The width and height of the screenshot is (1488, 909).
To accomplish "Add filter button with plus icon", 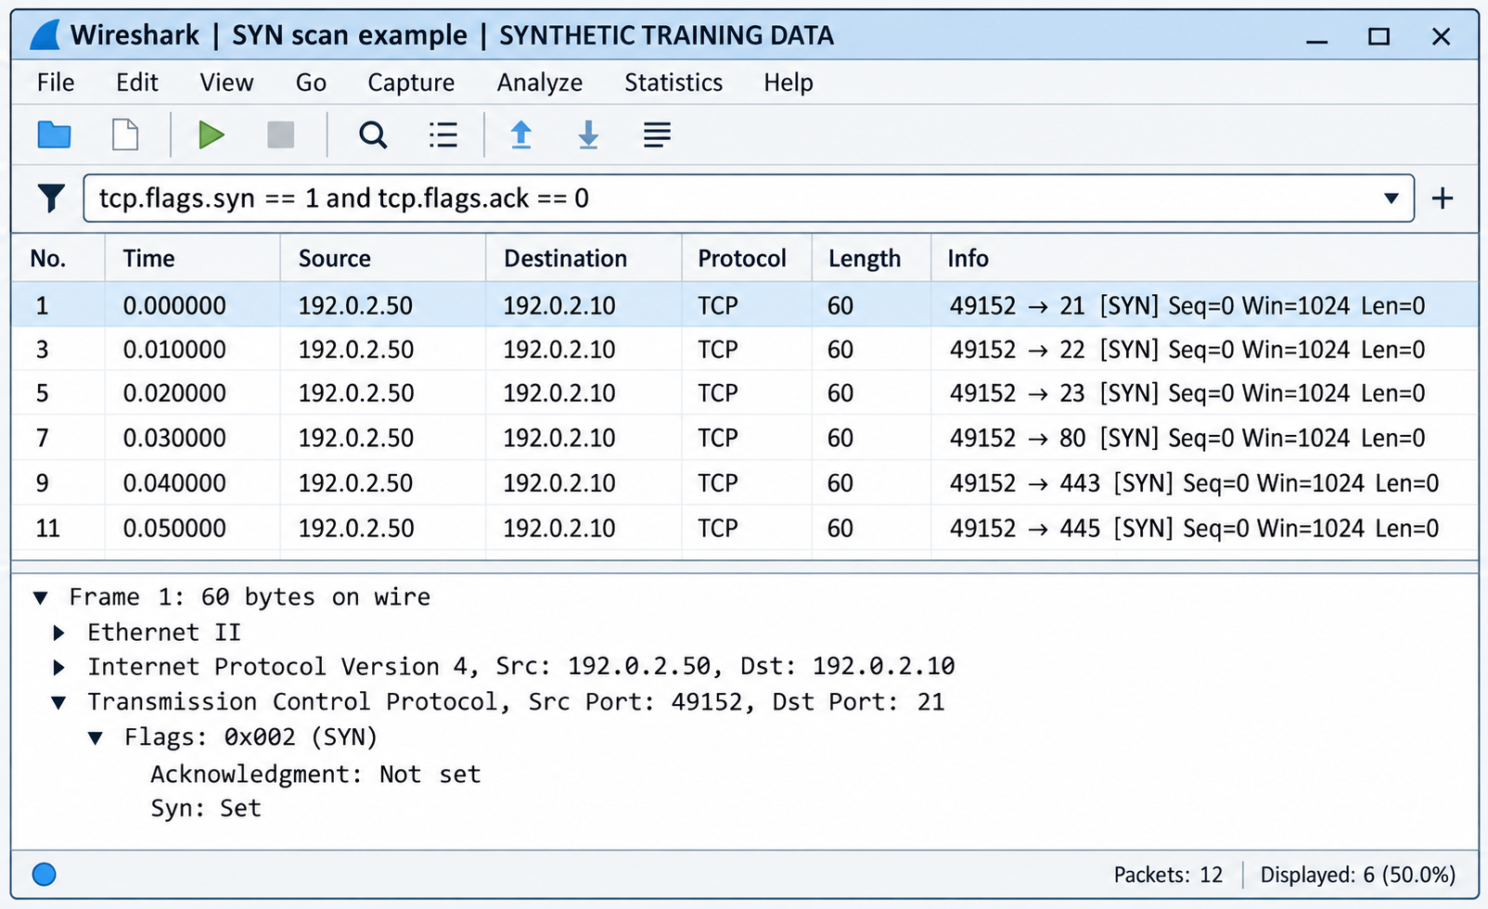I will pos(1442,198).
